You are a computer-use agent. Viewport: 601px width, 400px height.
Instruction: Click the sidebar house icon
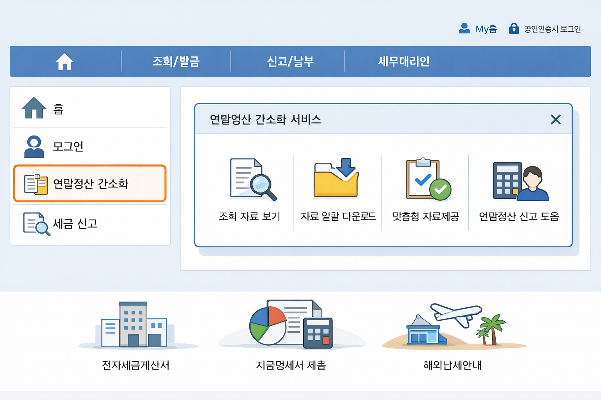point(34,108)
